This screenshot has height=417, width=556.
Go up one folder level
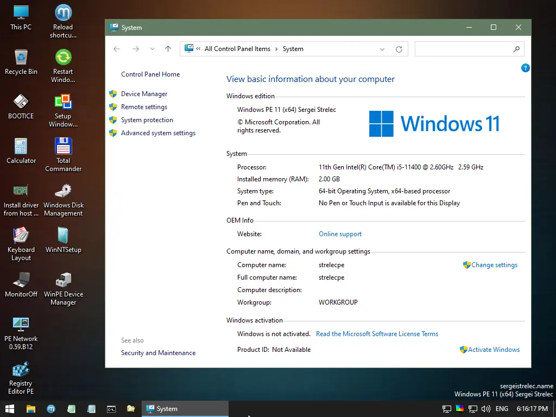168,49
